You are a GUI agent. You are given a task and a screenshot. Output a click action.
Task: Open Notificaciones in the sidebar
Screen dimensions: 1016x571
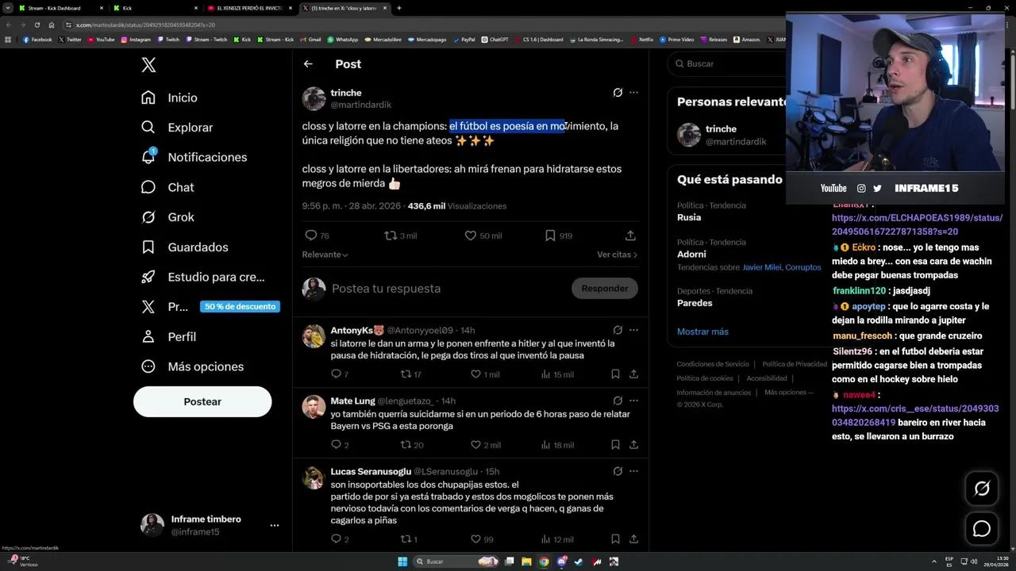[194, 157]
